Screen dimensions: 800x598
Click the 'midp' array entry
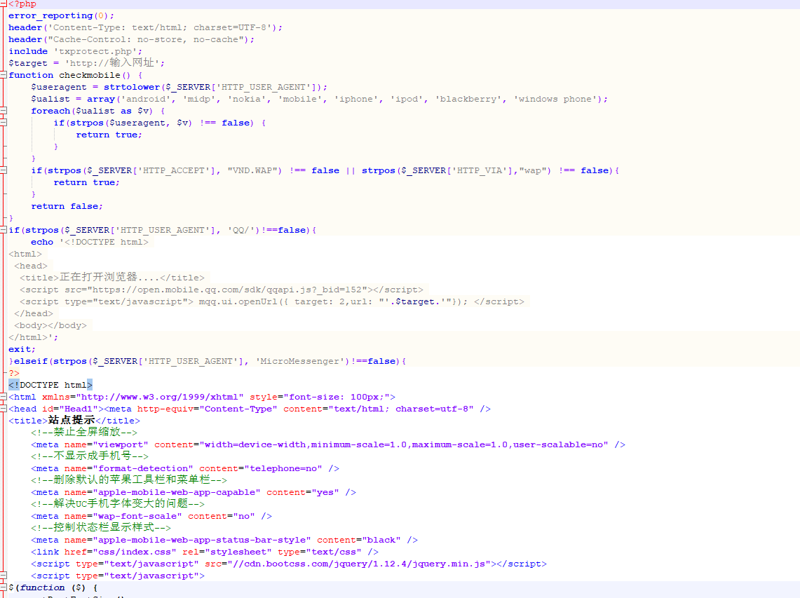point(200,99)
